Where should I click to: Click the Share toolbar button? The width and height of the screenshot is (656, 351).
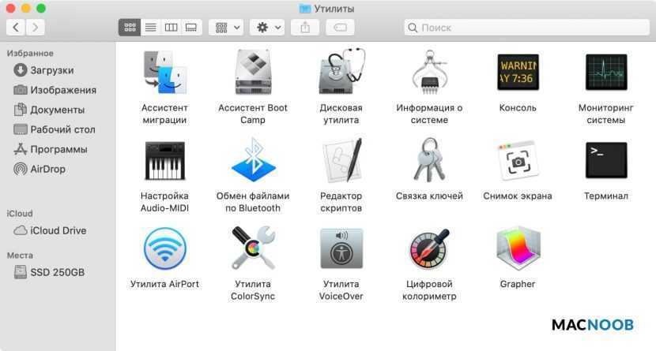[305, 28]
